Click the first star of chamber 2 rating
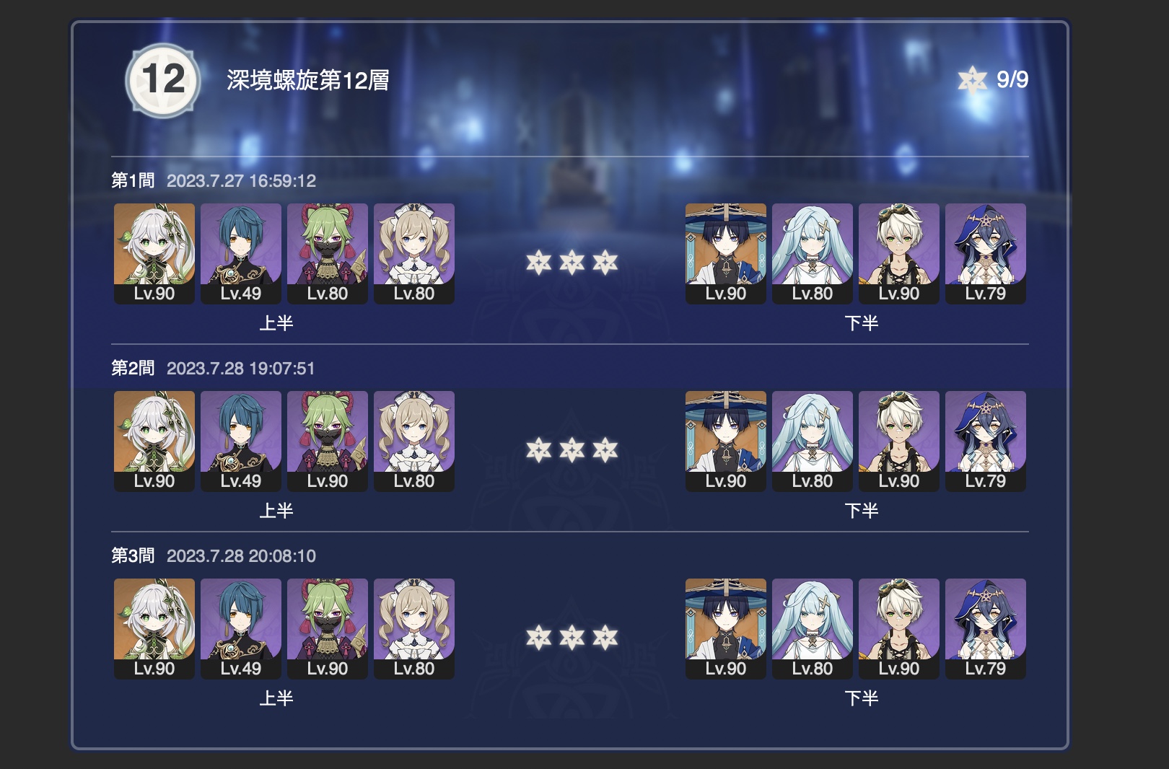The image size is (1169, 769). (539, 450)
